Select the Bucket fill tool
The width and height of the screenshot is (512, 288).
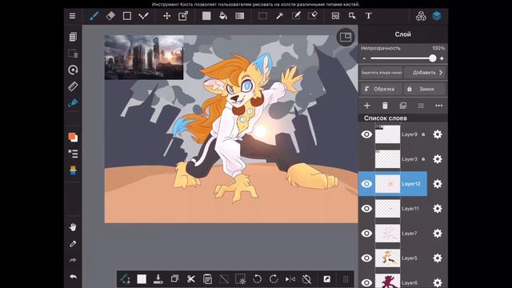(x=223, y=16)
